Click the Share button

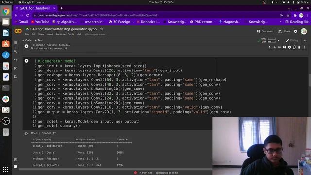click(x=284, y=31)
